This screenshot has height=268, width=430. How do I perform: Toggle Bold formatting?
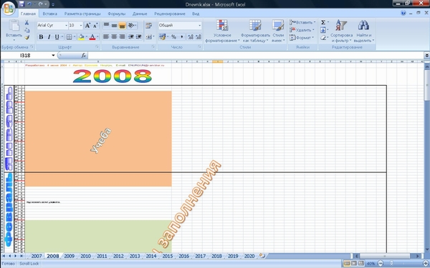(x=41, y=37)
